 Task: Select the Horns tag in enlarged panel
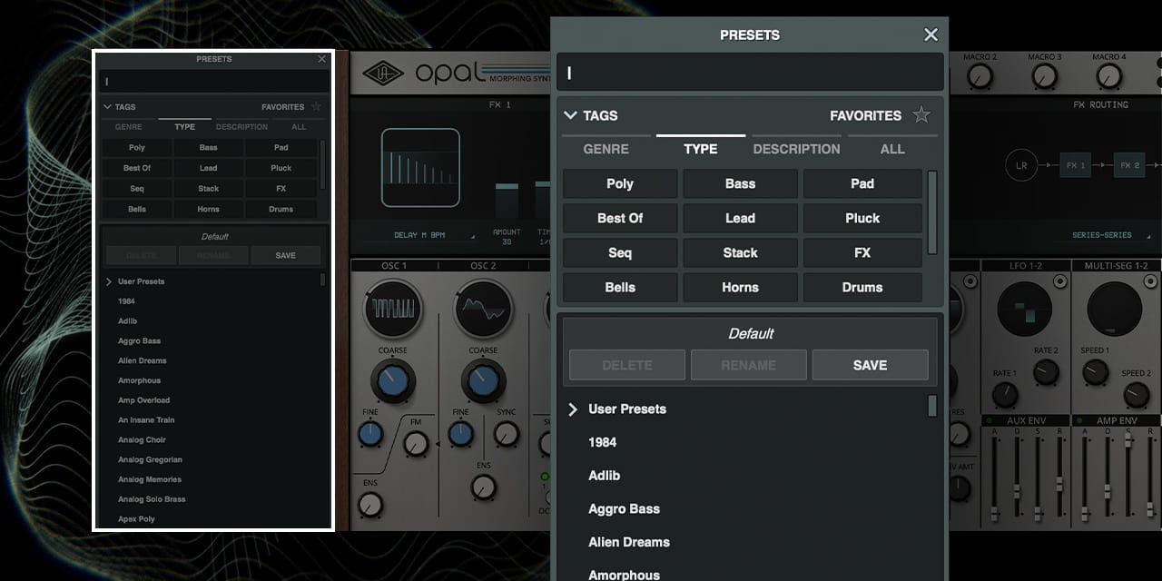coord(741,287)
